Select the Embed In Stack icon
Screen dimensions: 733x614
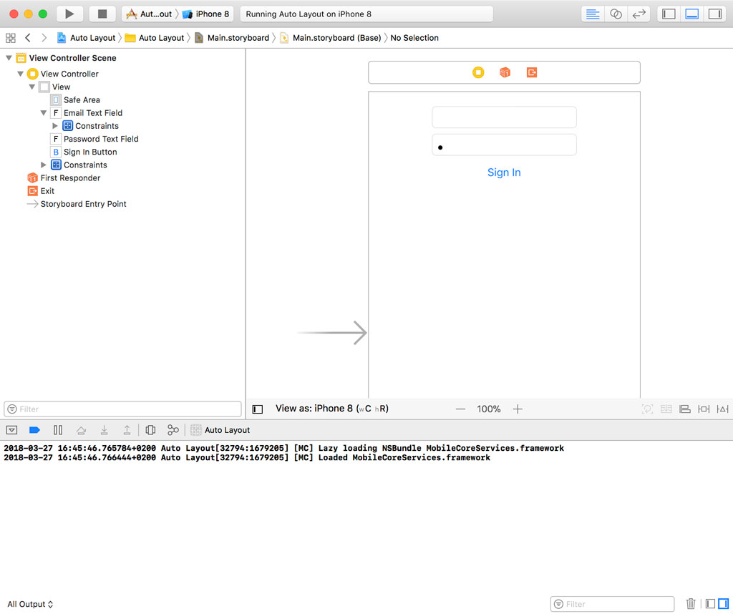[x=666, y=409]
